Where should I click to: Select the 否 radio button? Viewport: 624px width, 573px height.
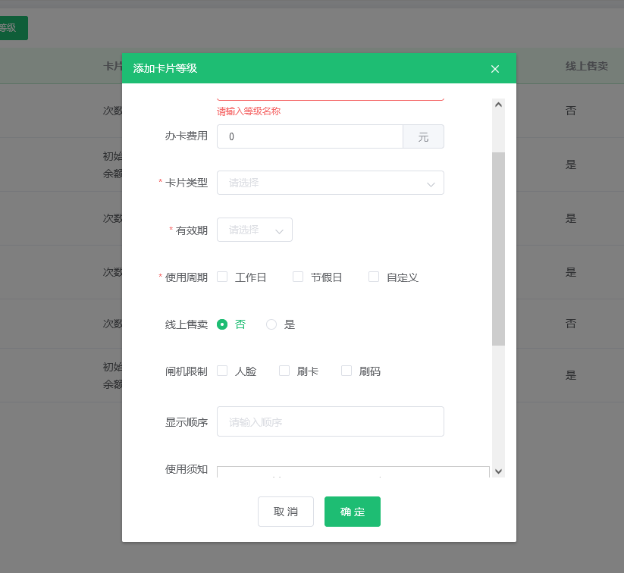222,324
